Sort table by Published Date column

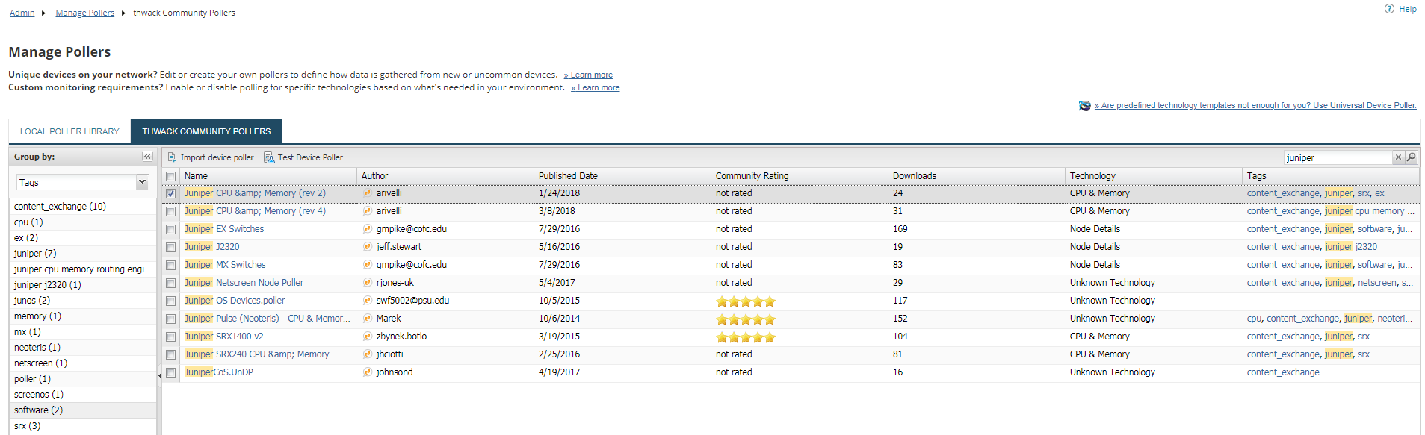[622, 176]
